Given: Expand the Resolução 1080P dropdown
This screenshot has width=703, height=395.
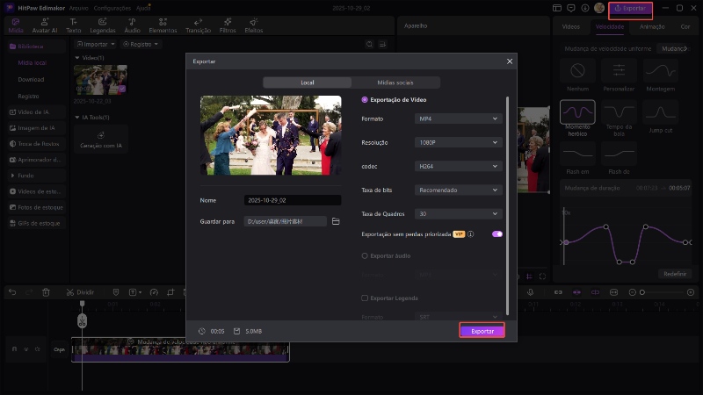Looking at the screenshot, I should click(x=458, y=142).
